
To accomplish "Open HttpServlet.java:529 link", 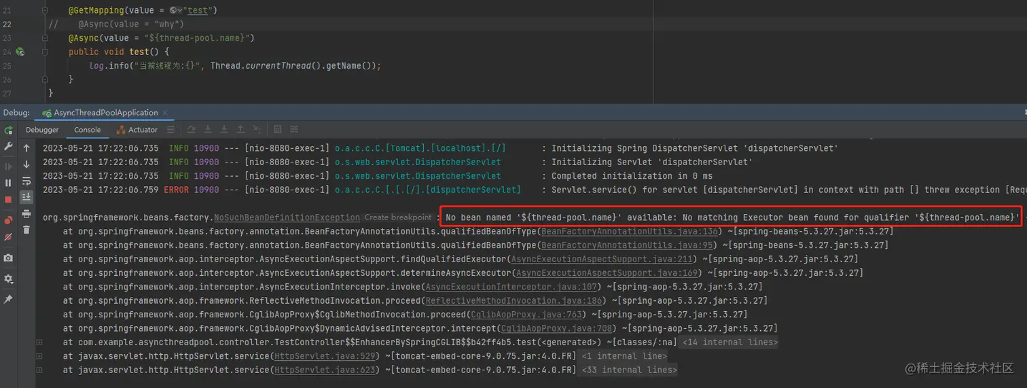I will click(x=325, y=356).
